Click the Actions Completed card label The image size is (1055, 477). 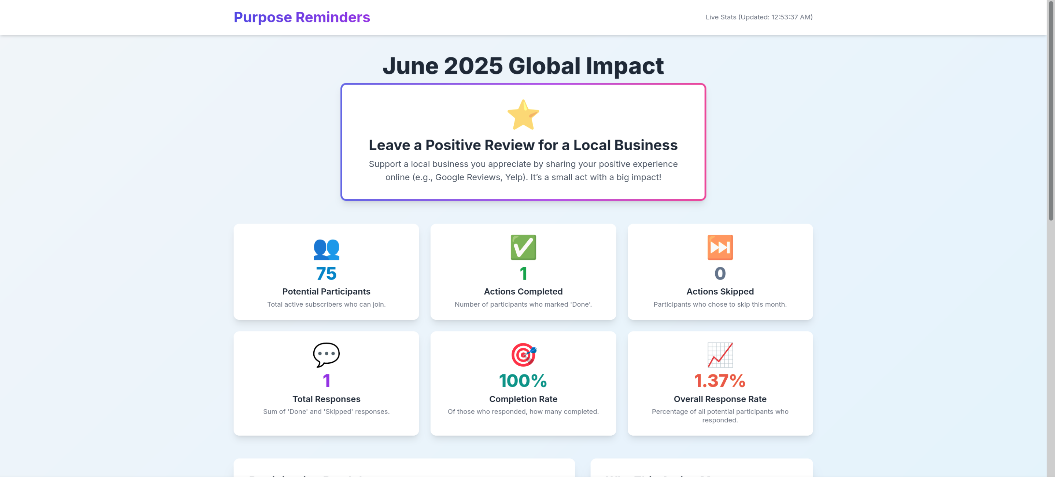[x=523, y=292]
